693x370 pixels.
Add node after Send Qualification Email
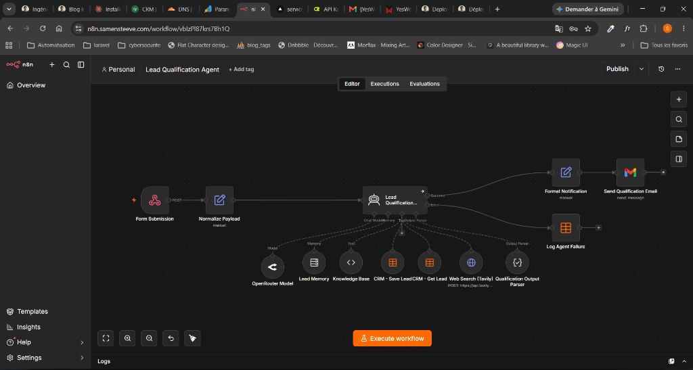pos(663,172)
